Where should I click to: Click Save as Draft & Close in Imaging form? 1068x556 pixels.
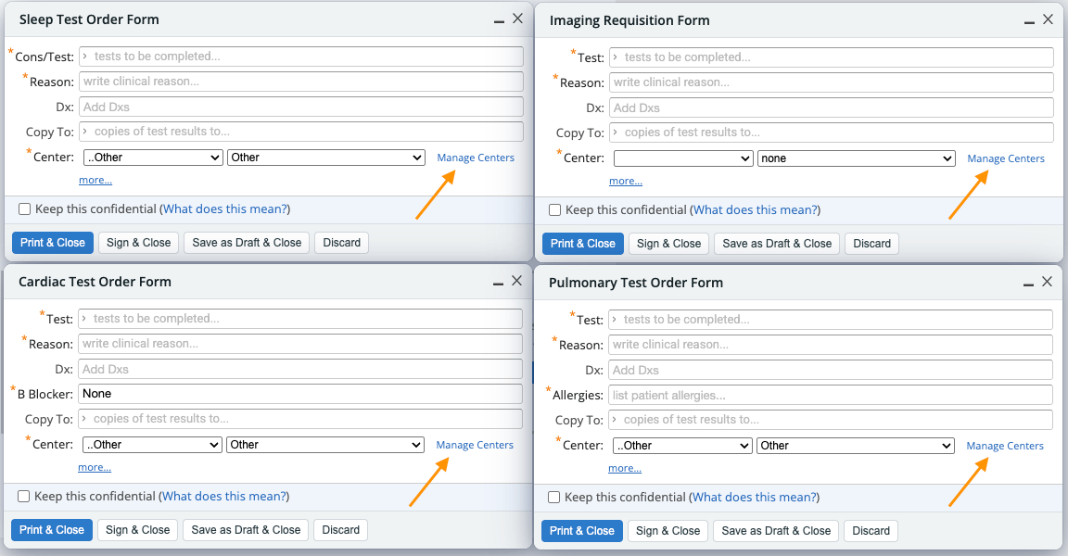point(777,244)
